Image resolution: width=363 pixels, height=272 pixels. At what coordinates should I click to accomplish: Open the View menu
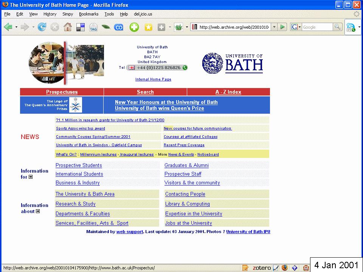click(x=33, y=14)
